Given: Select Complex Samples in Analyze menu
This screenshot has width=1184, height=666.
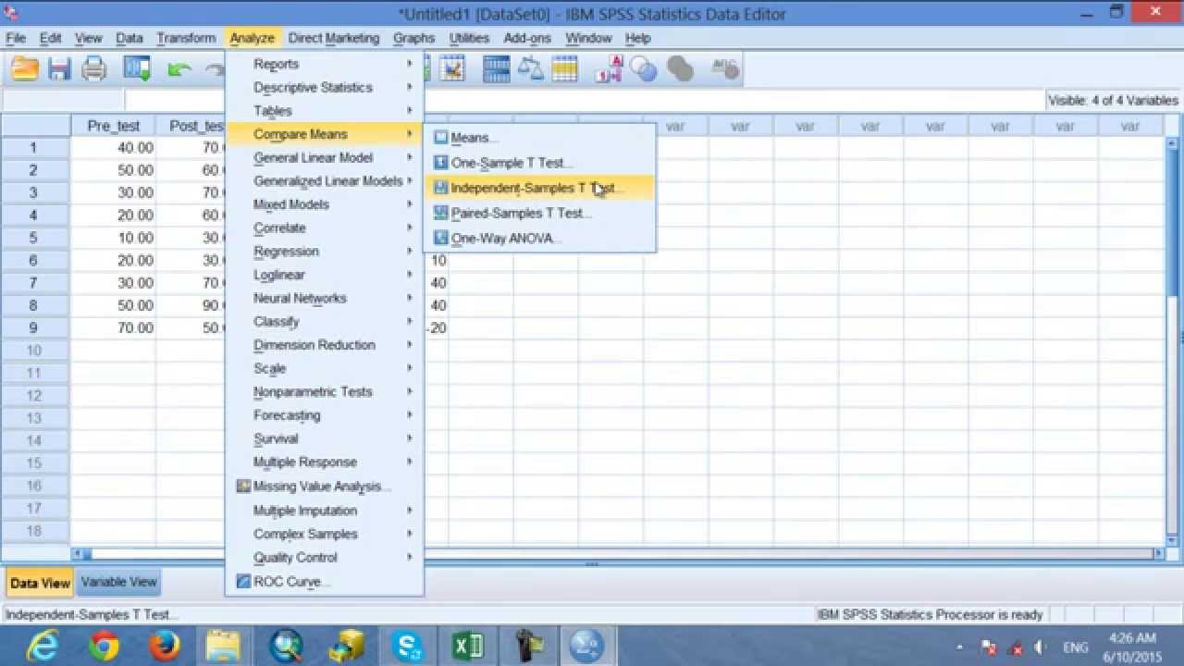Looking at the screenshot, I should pos(325,534).
